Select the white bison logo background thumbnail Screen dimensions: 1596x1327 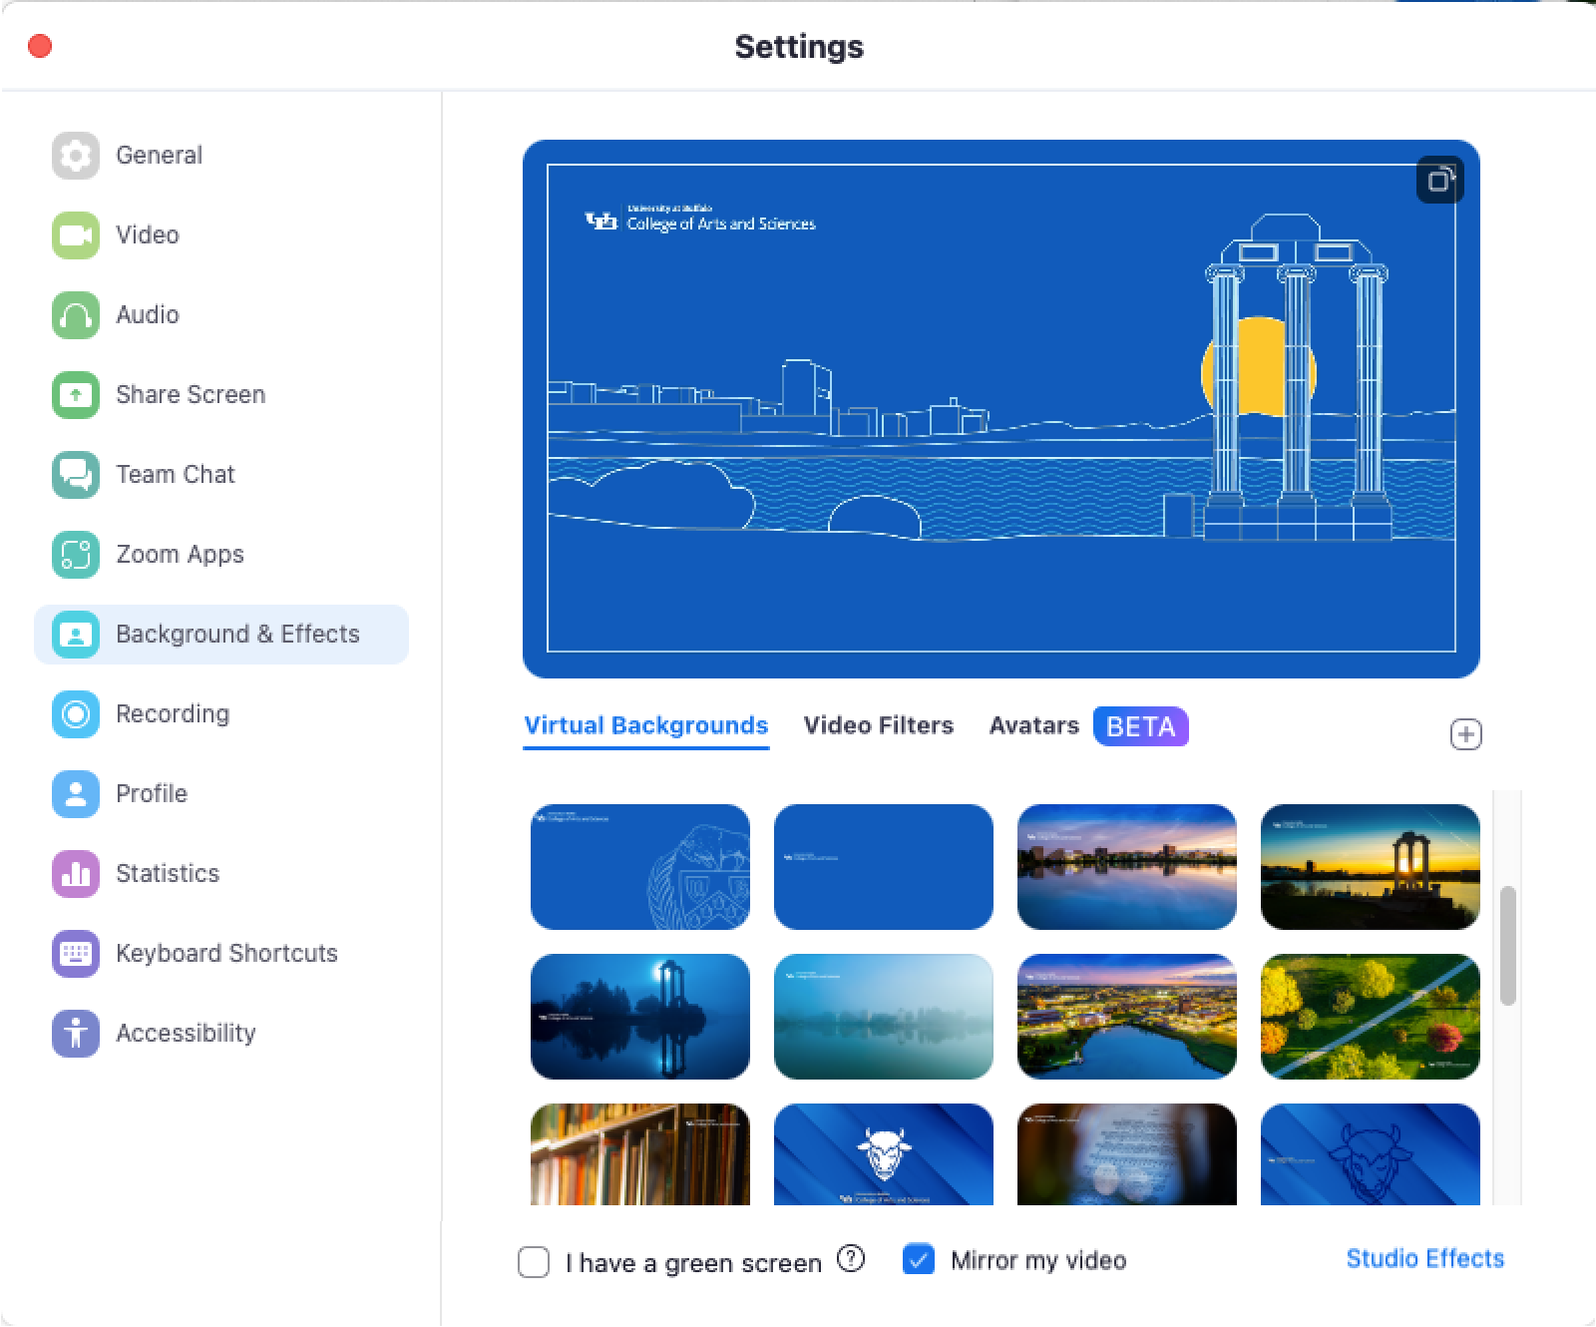pyautogui.click(x=883, y=1153)
